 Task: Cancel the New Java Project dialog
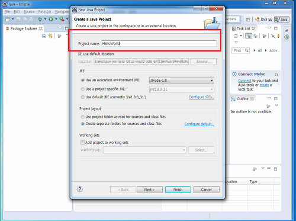pos(206,190)
